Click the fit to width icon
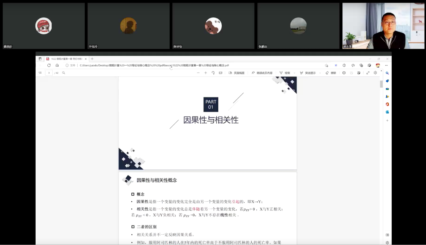This screenshot has width=426, height=245. pyautogui.click(x=220, y=73)
